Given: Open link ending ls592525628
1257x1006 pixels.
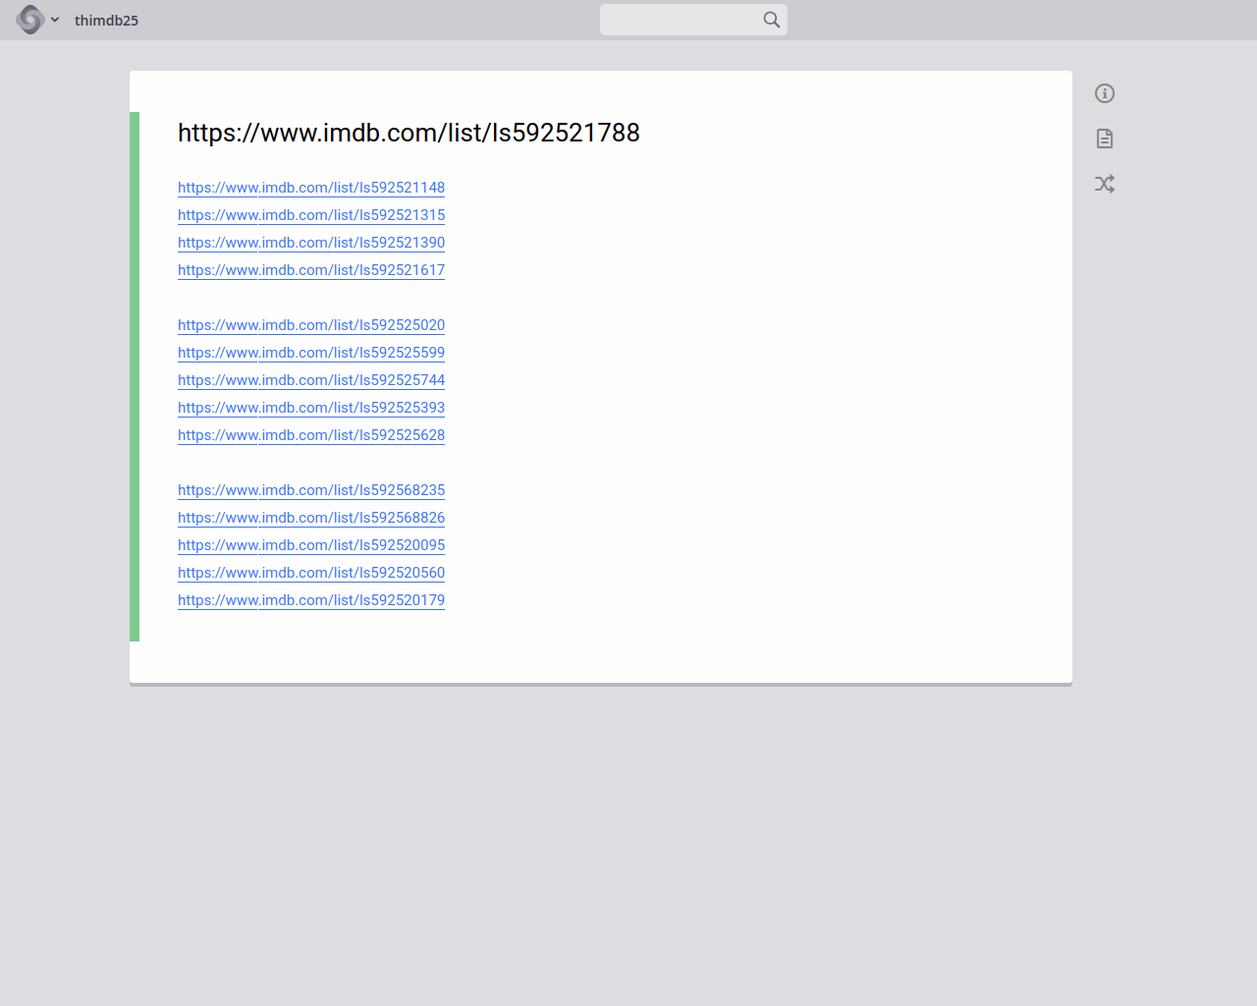Looking at the screenshot, I should [x=311, y=435].
